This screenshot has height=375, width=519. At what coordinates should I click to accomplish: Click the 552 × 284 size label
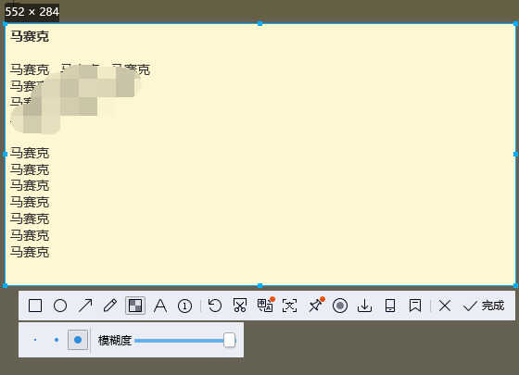[32, 12]
